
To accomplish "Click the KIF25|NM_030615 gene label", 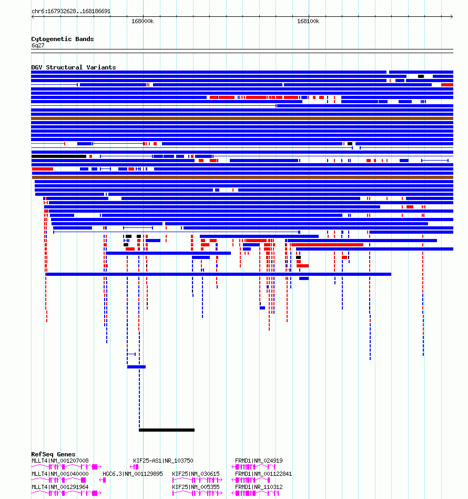I will point(196,474).
